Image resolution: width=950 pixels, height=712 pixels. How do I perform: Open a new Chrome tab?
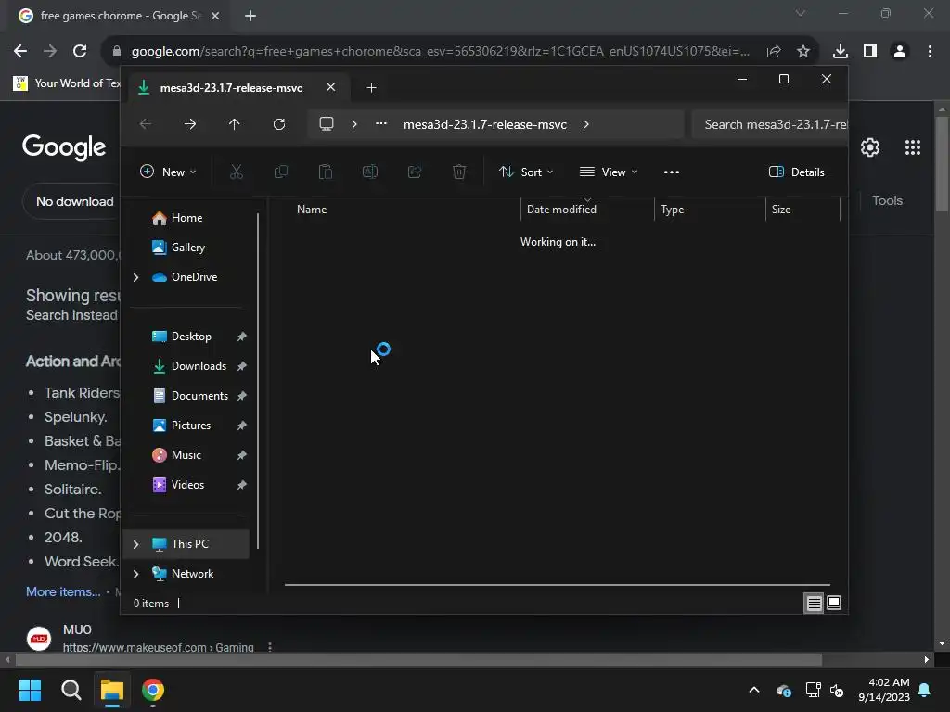pyautogui.click(x=250, y=16)
